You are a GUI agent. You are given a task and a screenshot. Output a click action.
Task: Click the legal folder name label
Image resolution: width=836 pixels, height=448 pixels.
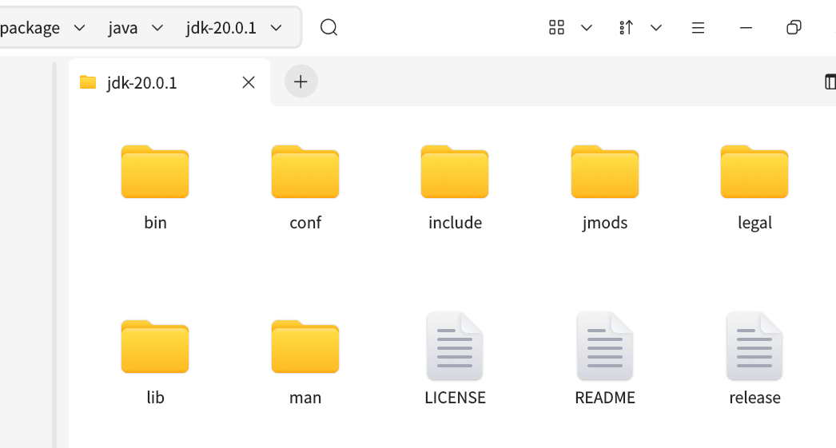[754, 223]
